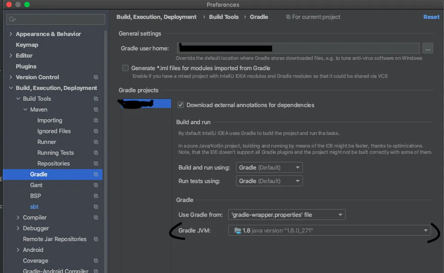Image resolution: width=444 pixels, height=273 pixels.
Task: Select Runner under Maven
Action: 47,142
